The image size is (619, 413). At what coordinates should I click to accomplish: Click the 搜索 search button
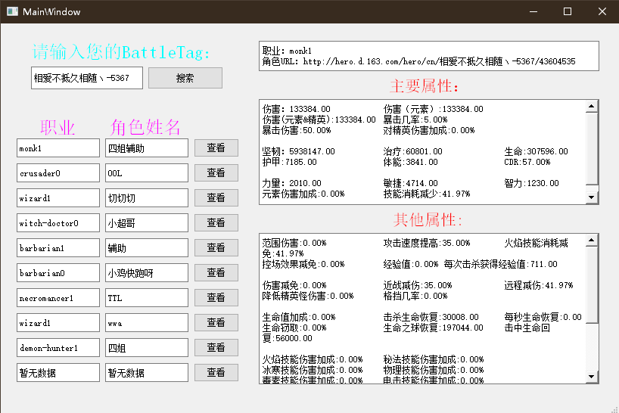coord(185,78)
